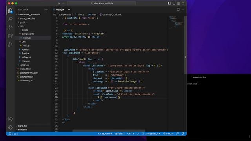Select the Main.jsx editor tab
Viewport: 251px width, 141px height.
[60, 9]
